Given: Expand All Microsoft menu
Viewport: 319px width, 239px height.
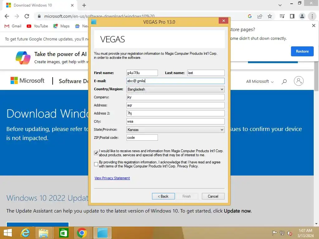Looking at the screenshot, I should [x=260, y=82].
